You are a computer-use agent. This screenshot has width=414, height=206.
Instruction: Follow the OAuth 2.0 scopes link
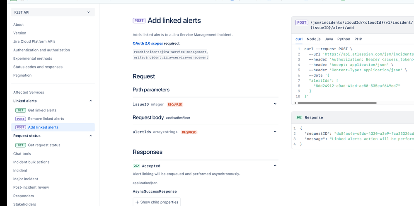pyautogui.click(x=148, y=43)
